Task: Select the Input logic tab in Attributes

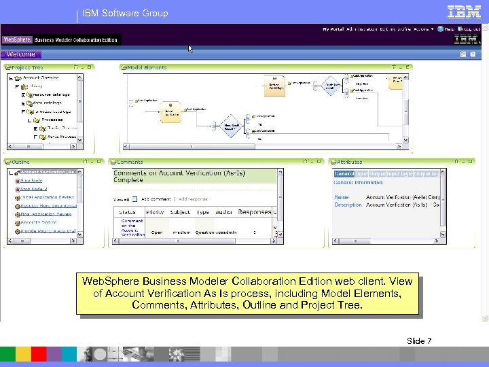Action: coord(400,174)
